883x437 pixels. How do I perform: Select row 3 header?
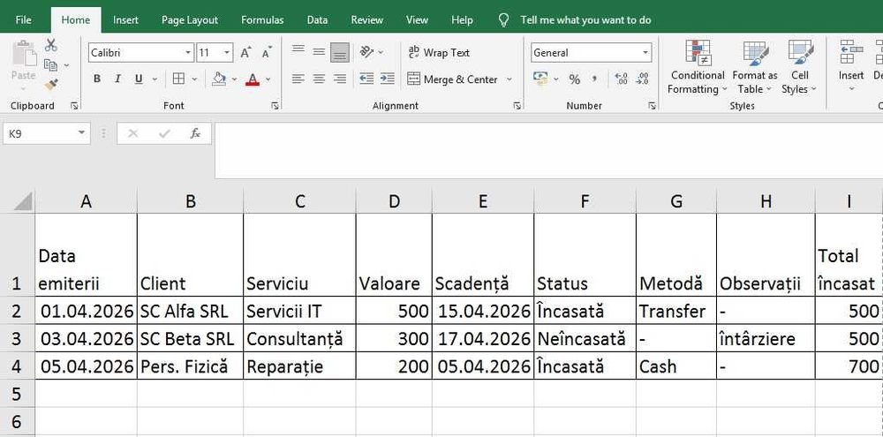(x=18, y=338)
